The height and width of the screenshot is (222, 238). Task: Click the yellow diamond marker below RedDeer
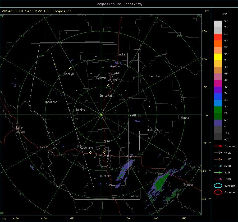point(109,86)
